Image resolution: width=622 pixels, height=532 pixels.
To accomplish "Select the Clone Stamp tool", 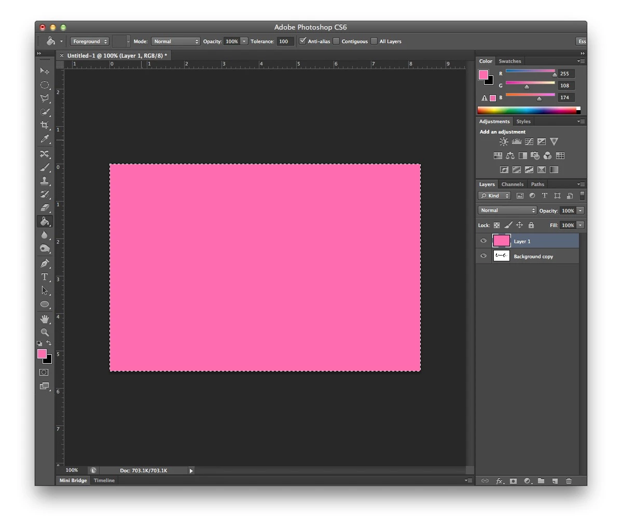I will click(45, 181).
